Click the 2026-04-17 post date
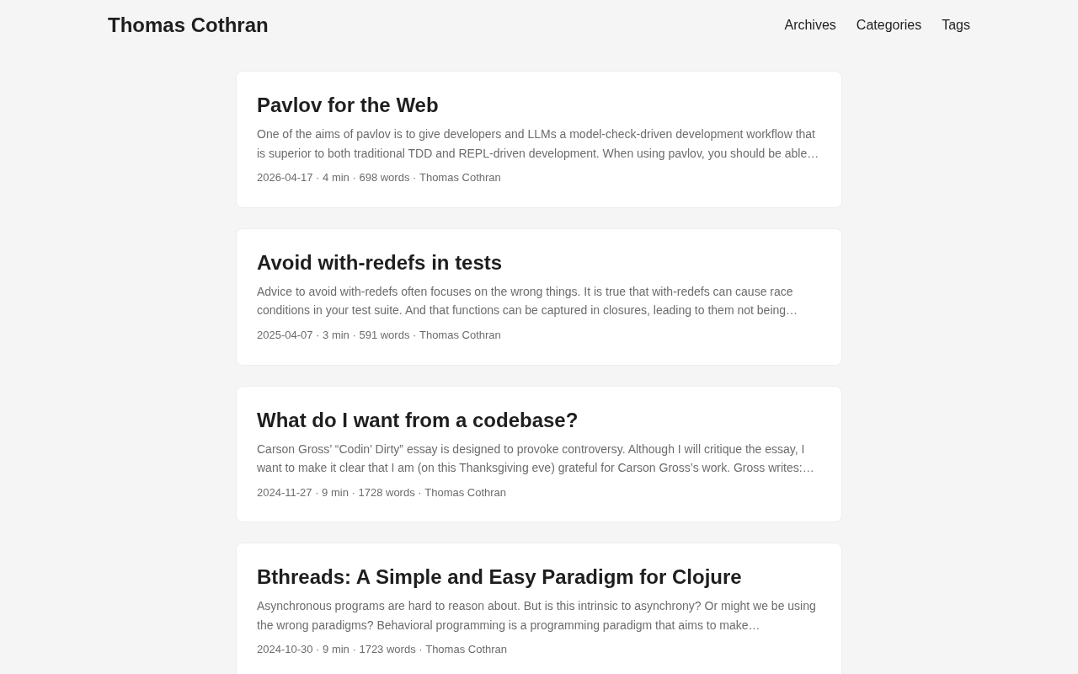1078x674 pixels. (x=285, y=178)
